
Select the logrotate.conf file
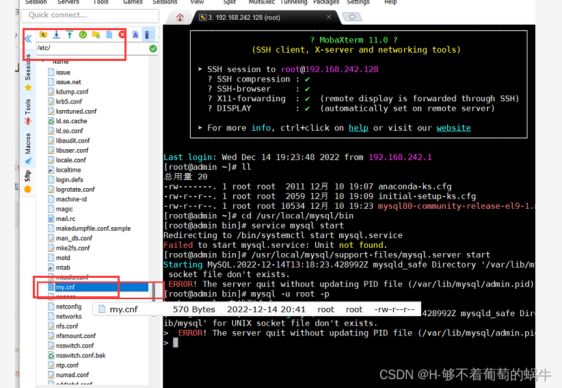(x=75, y=190)
